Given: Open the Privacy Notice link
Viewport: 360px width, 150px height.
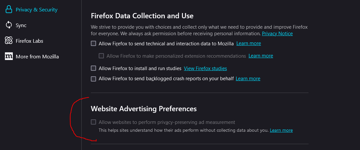Looking at the screenshot, I should pos(277,34).
